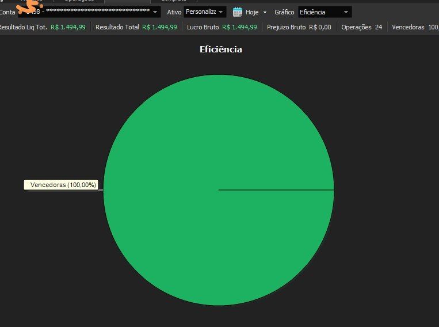439x327 pixels.
Task: Click the Vencedoras percentage in stats bar
Action: click(433, 27)
